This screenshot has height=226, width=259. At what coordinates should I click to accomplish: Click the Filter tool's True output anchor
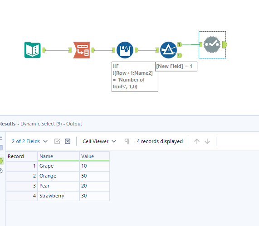click(x=179, y=45)
